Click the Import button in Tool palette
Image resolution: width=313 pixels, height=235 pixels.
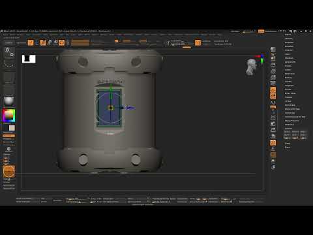[x=288, y=144]
